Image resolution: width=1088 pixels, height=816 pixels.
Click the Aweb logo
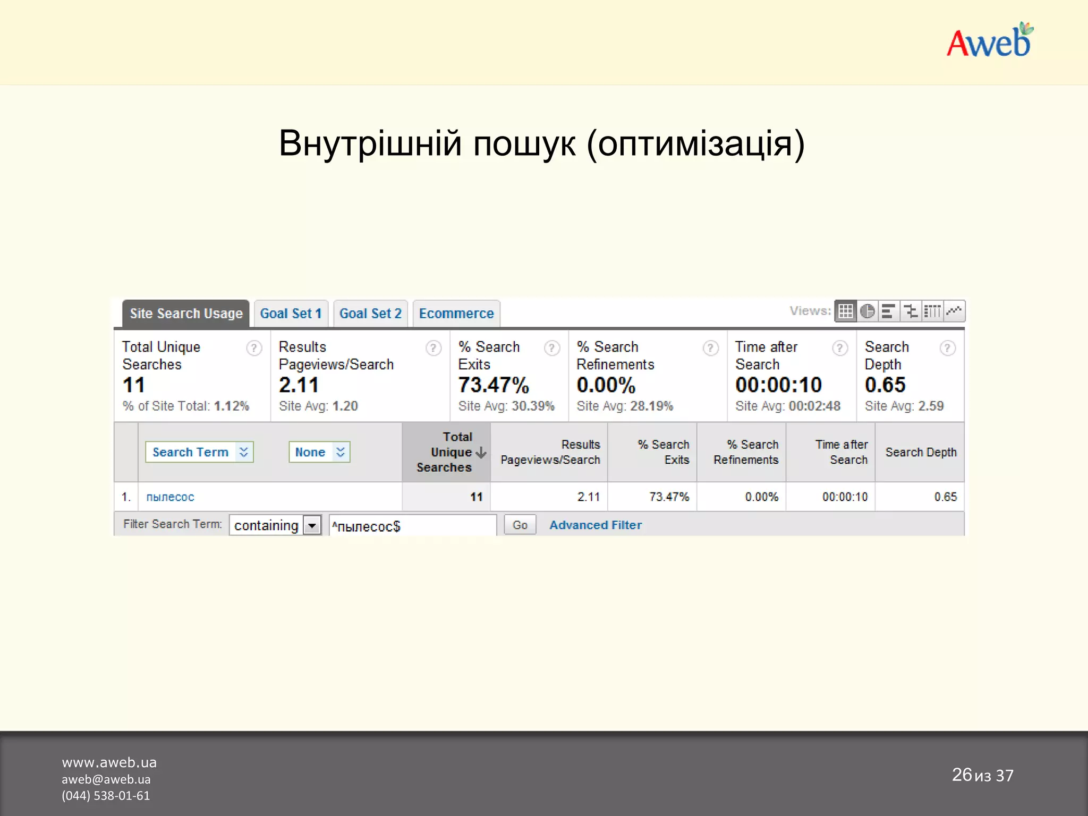[990, 40]
